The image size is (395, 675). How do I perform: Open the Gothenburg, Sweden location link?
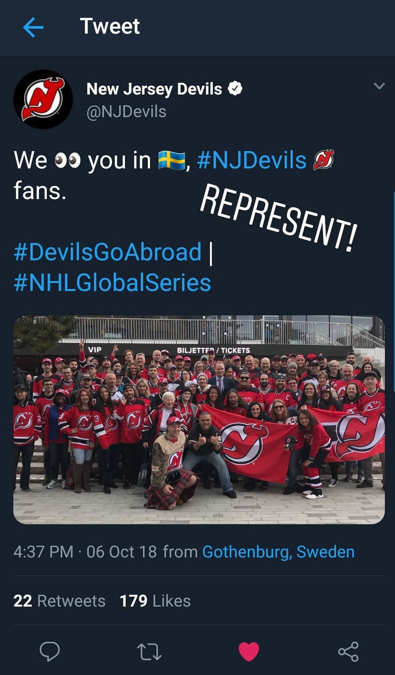[x=278, y=552]
